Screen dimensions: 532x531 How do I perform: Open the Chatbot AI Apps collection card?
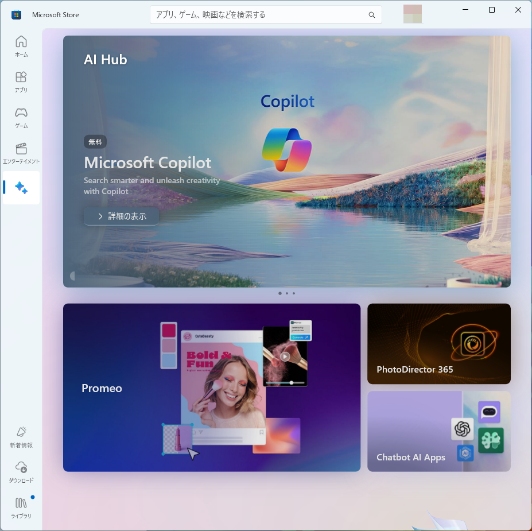pyautogui.click(x=438, y=431)
